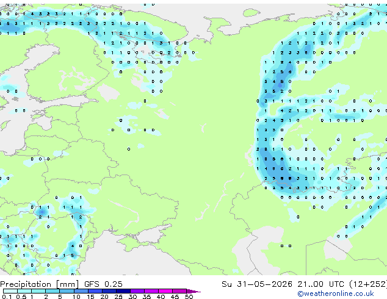
Task: Click the '45' legend scale label
Action: point(175,297)
